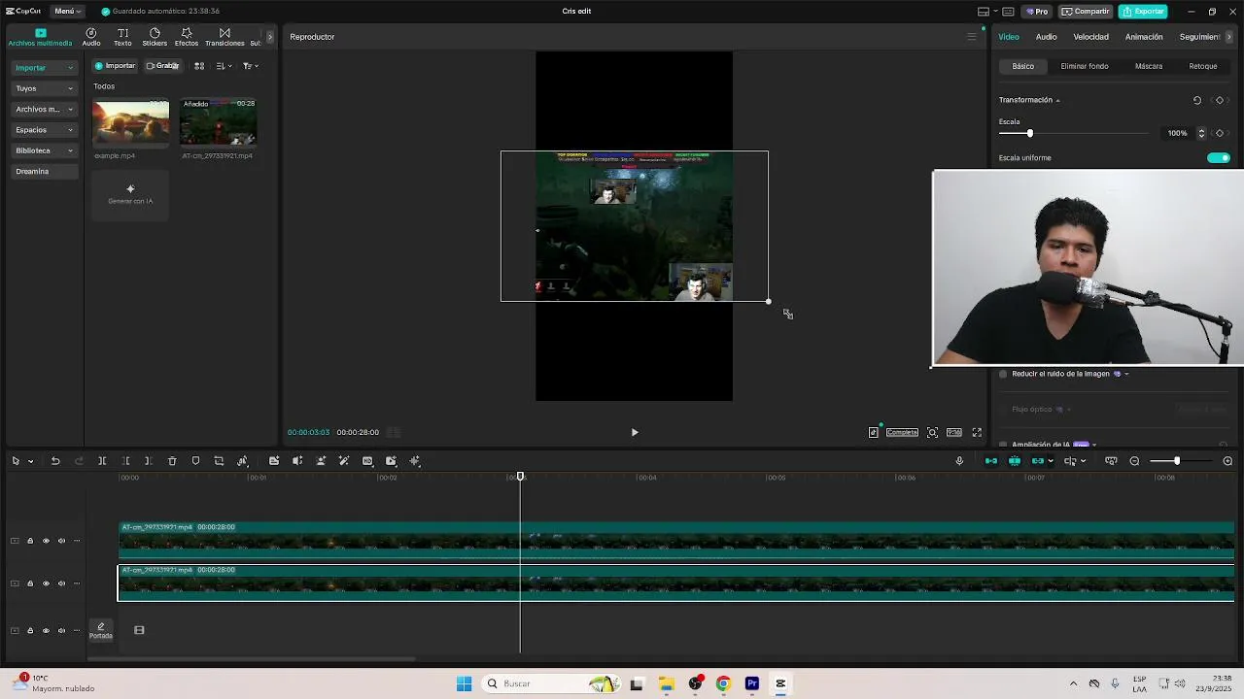Open the Texto tool tab

[122, 37]
